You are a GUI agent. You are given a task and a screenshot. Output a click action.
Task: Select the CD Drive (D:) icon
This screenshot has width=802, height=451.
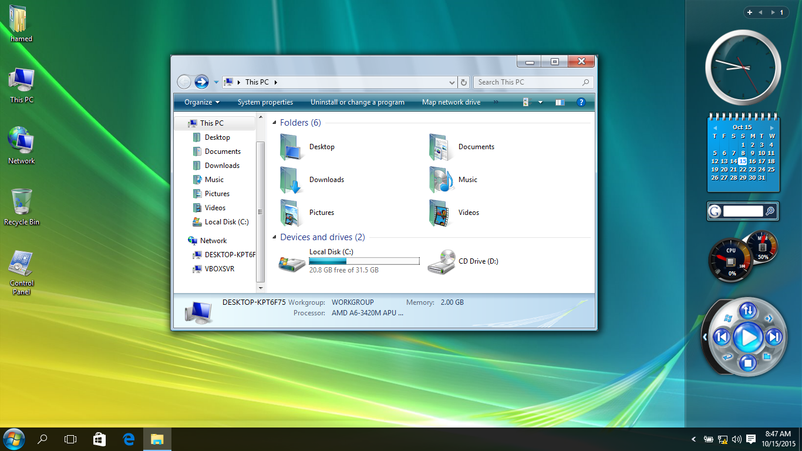click(442, 261)
